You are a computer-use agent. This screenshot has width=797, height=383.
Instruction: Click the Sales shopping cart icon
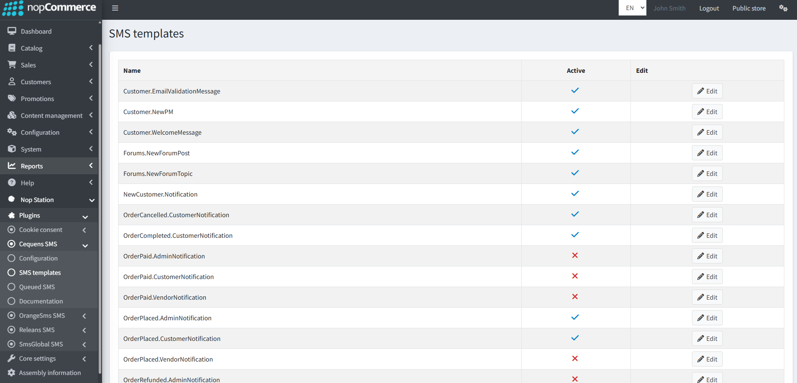(x=12, y=65)
